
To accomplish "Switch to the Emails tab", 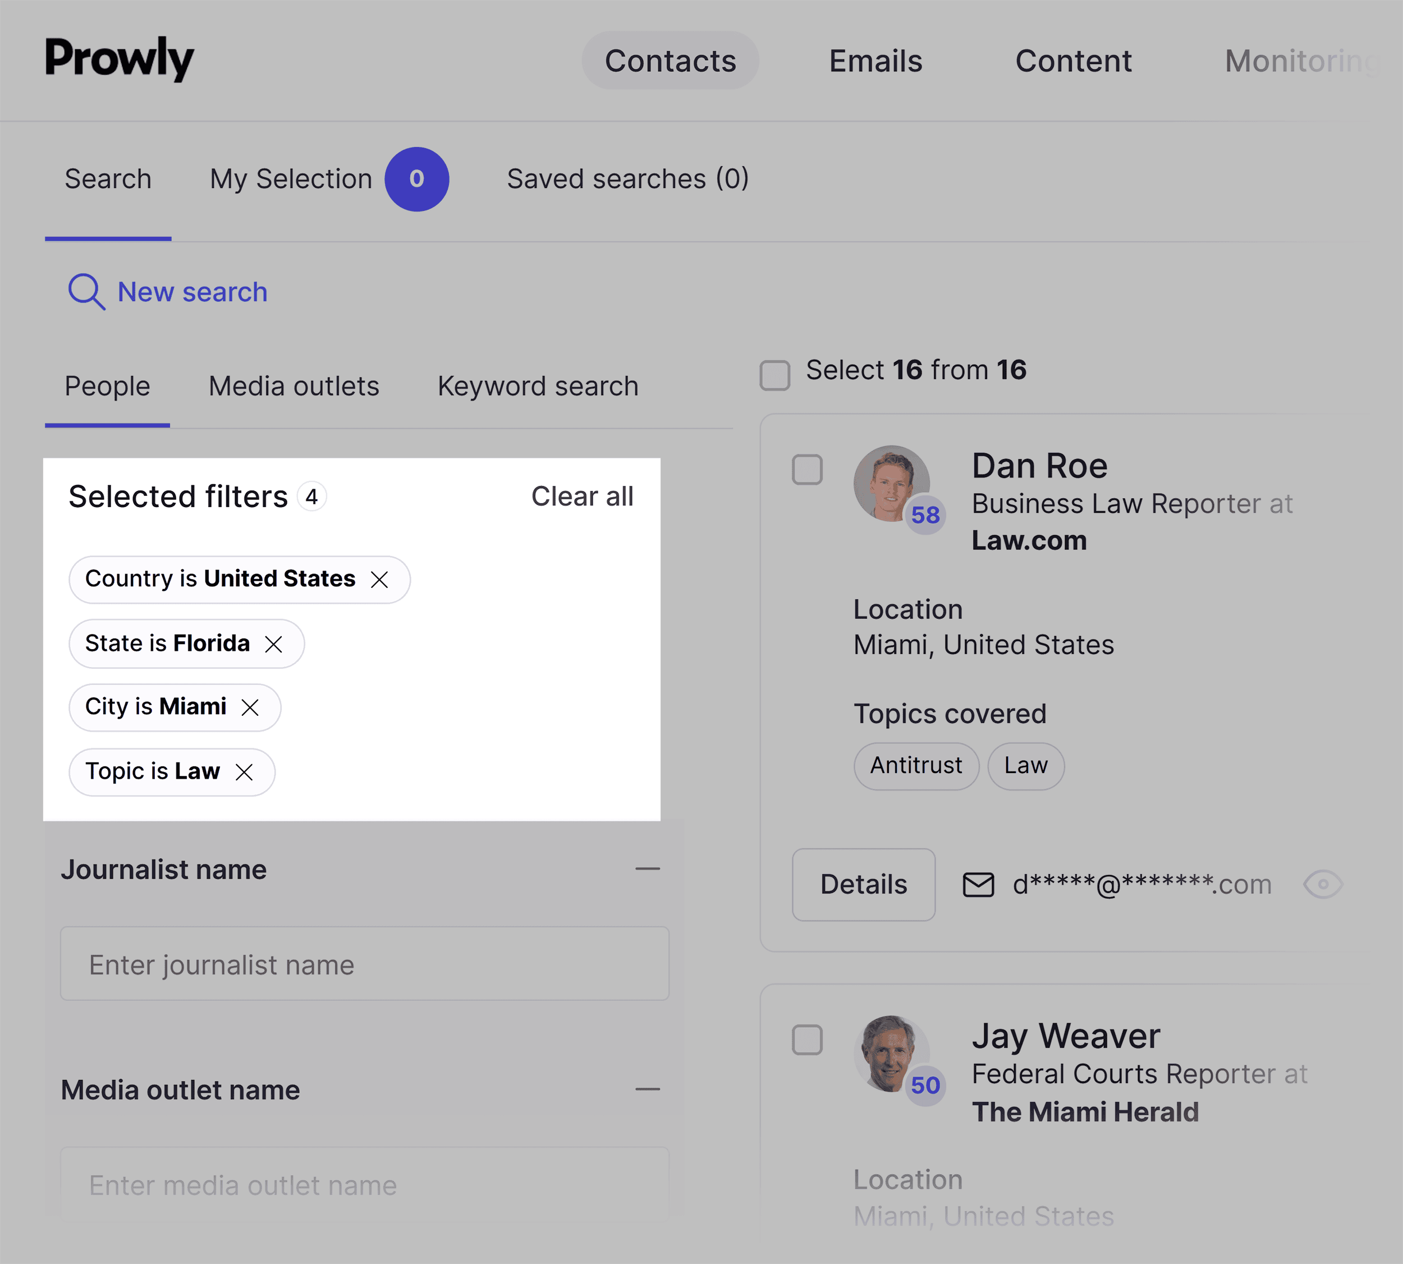I will (875, 61).
